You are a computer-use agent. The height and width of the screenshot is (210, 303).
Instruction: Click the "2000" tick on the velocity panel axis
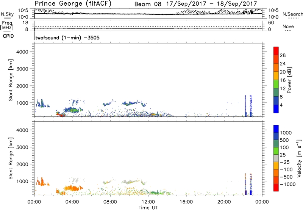(x=22, y=164)
